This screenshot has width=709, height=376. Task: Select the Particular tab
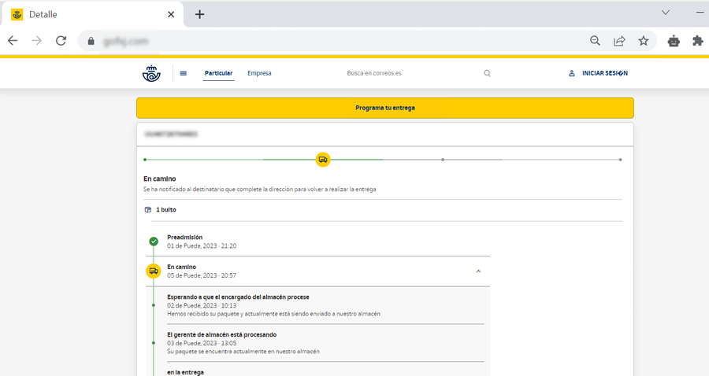218,73
